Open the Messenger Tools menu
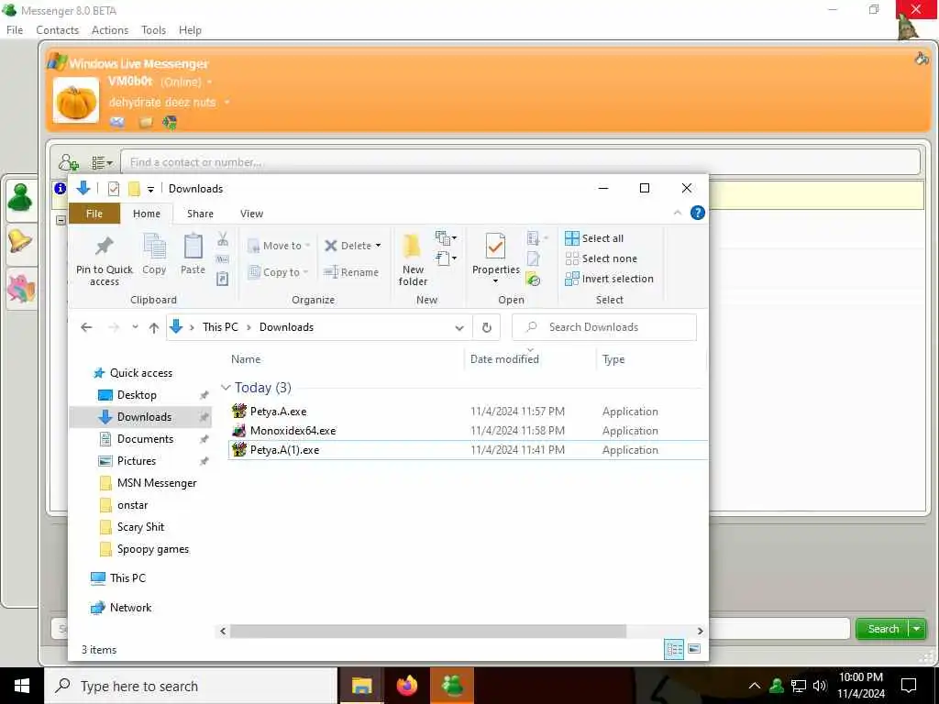 pyautogui.click(x=153, y=30)
